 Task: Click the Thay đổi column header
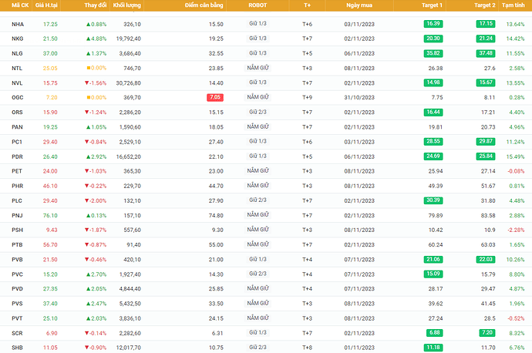click(96, 5)
